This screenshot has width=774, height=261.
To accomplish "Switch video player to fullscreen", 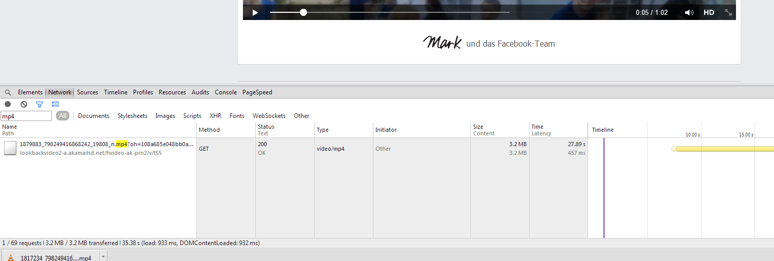I will click(x=728, y=13).
